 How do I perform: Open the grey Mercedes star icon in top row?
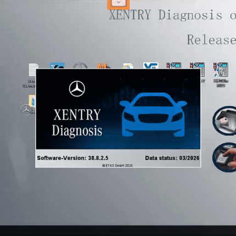click(x=80, y=66)
